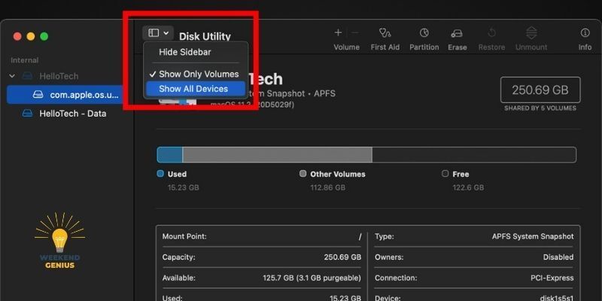This screenshot has width=602, height=301.
Task: Select HelloTech - Data volume
Action: coord(72,114)
